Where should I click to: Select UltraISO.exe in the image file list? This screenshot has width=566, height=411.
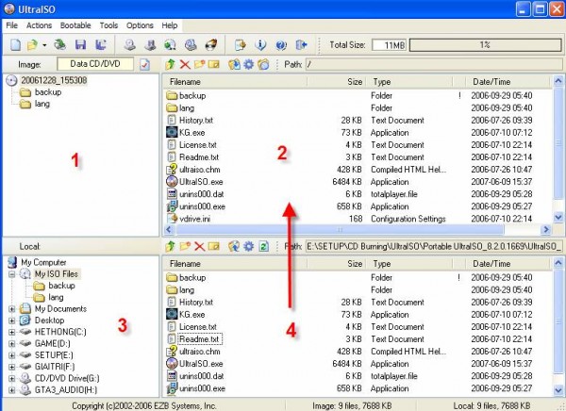point(201,182)
